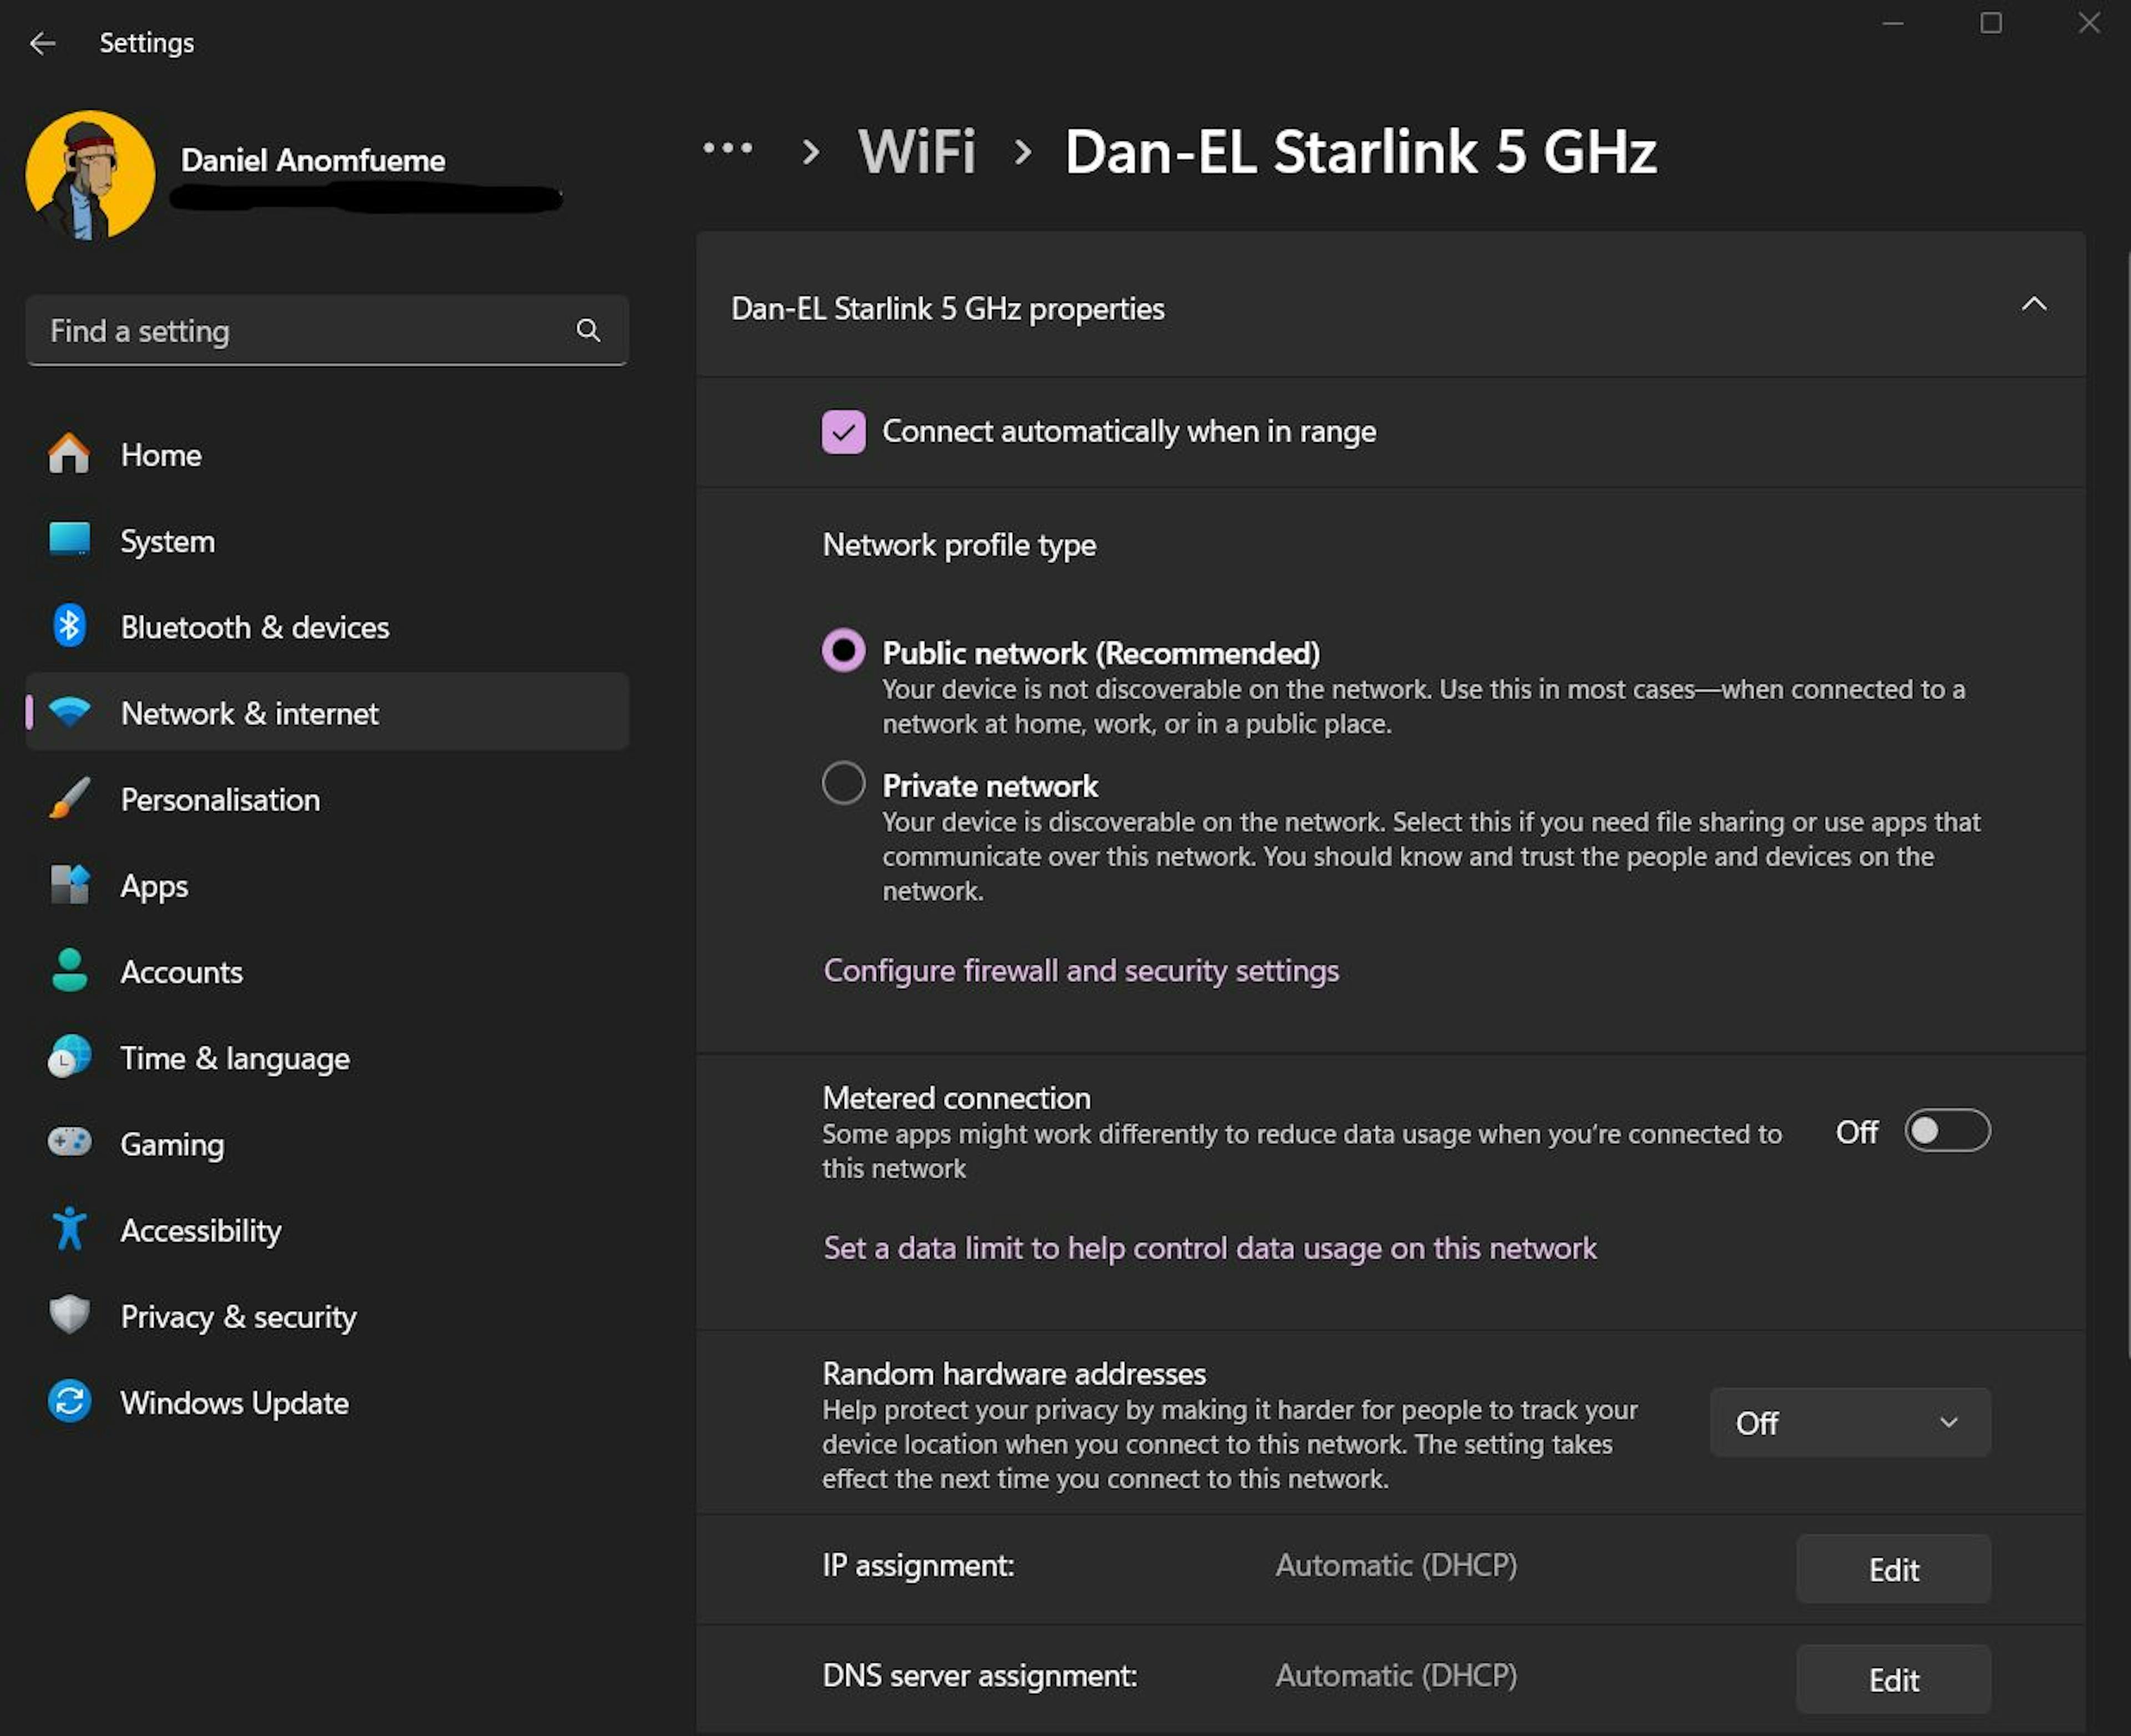Click the Personalisation paintbrush icon
Image resolution: width=2131 pixels, height=1736 pixels.
point(69,799)
